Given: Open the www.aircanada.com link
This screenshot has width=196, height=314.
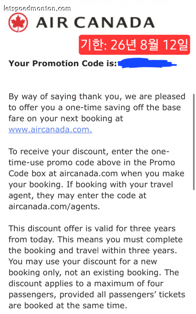Looking at the screenshot, I should point(50,129).
